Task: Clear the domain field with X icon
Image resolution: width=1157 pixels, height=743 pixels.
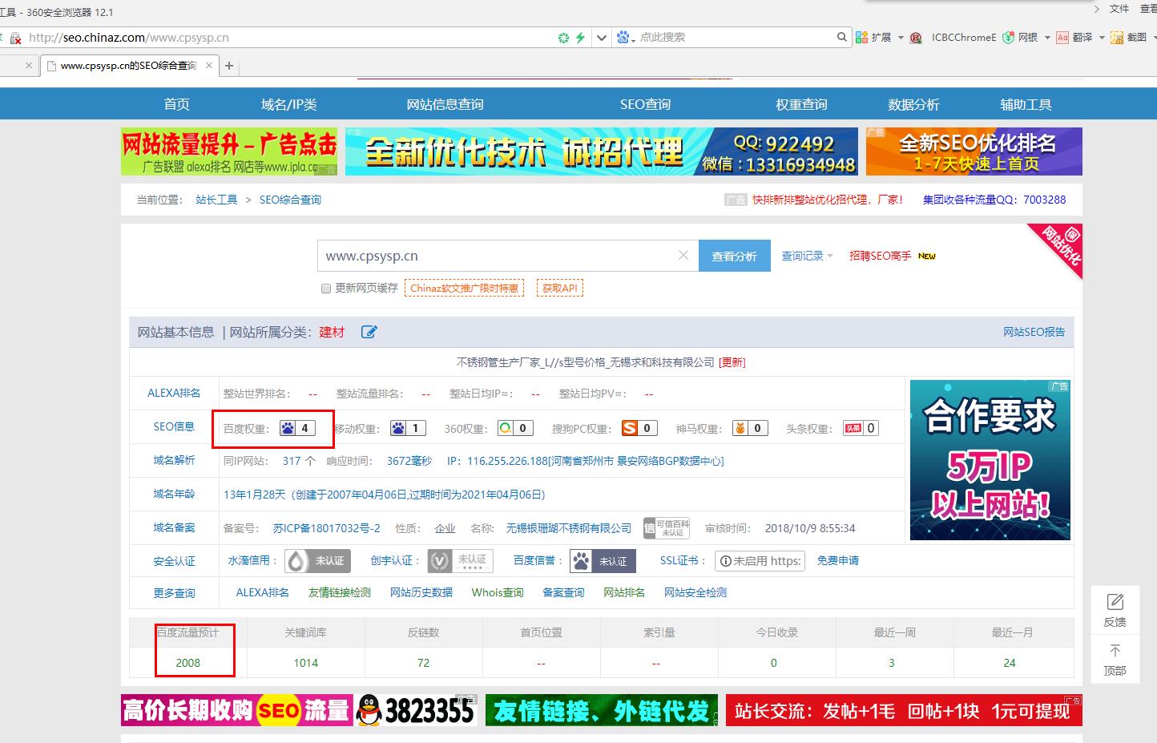Action: pyautogui.click(x=683, y=256)
